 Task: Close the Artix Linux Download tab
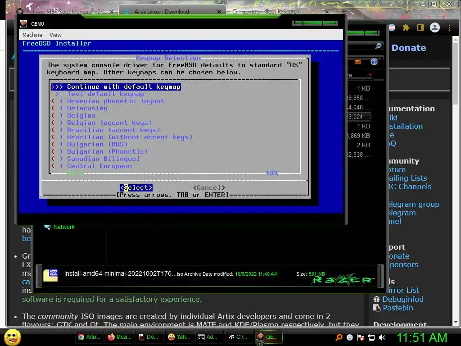point(219,11)
